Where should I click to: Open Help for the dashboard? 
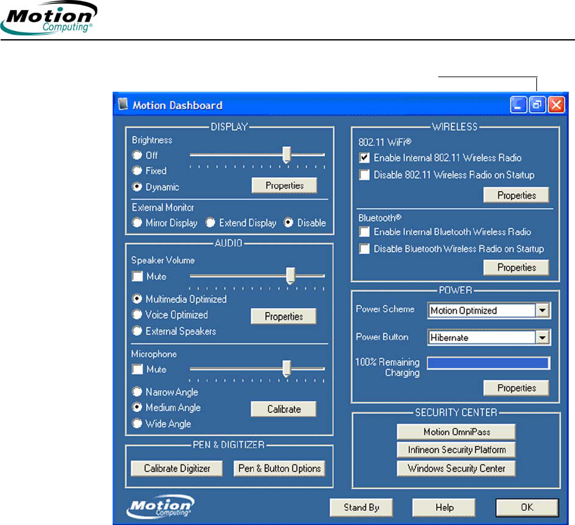pyautogui.click(x=444, y=507)
